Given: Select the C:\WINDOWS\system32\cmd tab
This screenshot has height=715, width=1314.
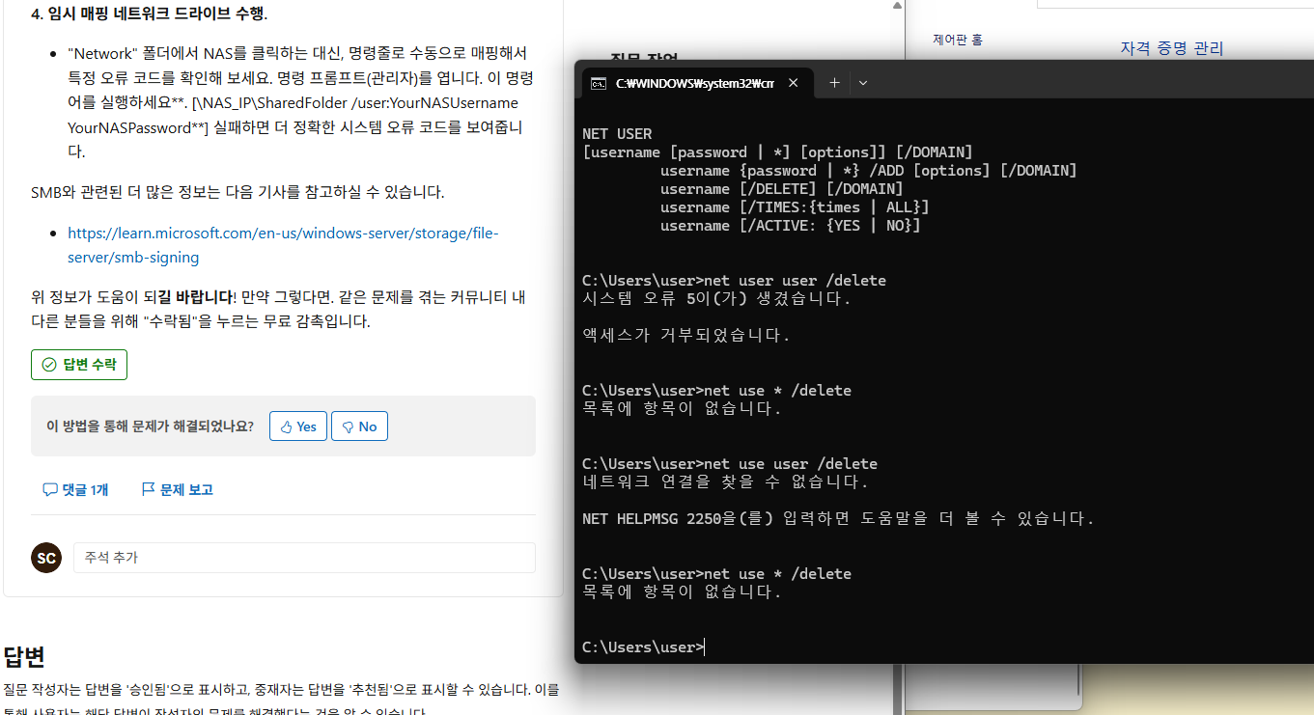Looking at the screenshot, I should pos(695,83).
